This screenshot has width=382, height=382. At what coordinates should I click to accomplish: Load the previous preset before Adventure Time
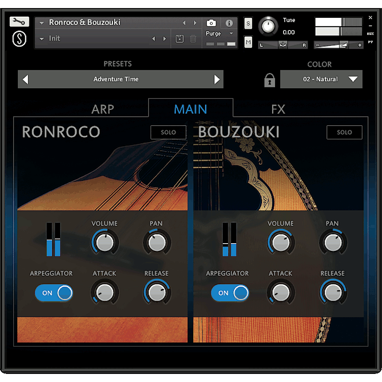coord(25,79)
